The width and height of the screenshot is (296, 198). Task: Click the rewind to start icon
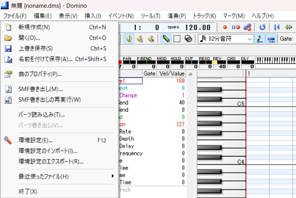tap(277, 27)
